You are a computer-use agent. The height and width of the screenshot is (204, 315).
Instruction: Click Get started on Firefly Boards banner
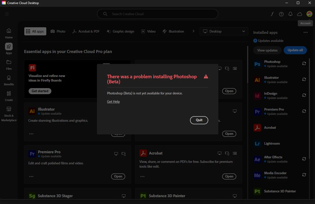click(x=40, y=91)
